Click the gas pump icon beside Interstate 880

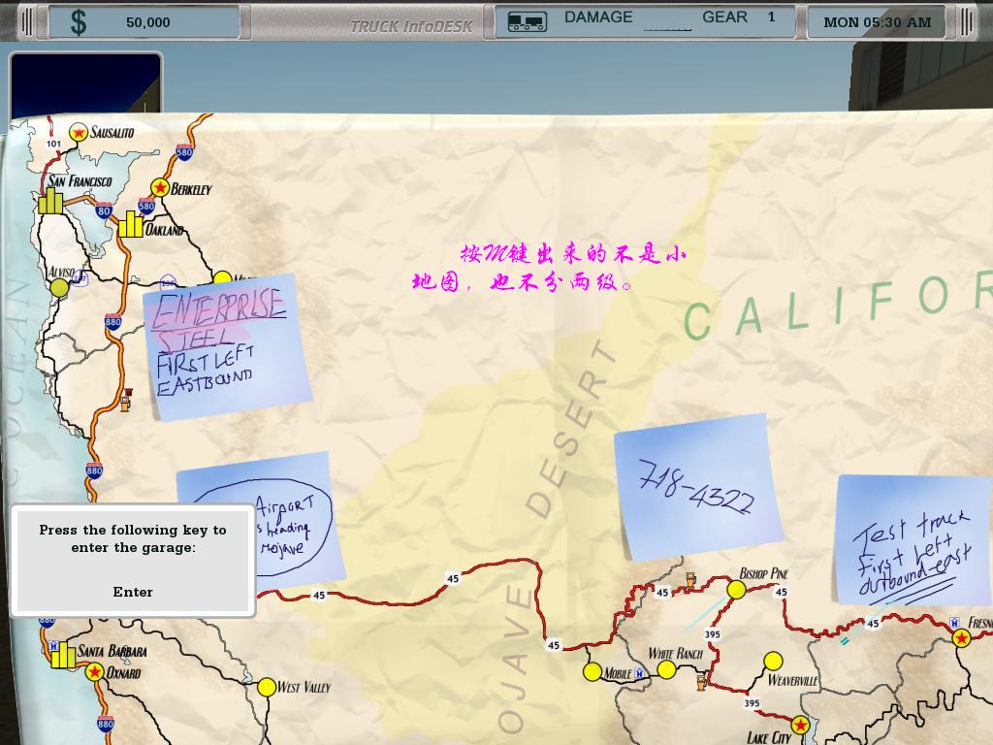click(x=126, y=401)
